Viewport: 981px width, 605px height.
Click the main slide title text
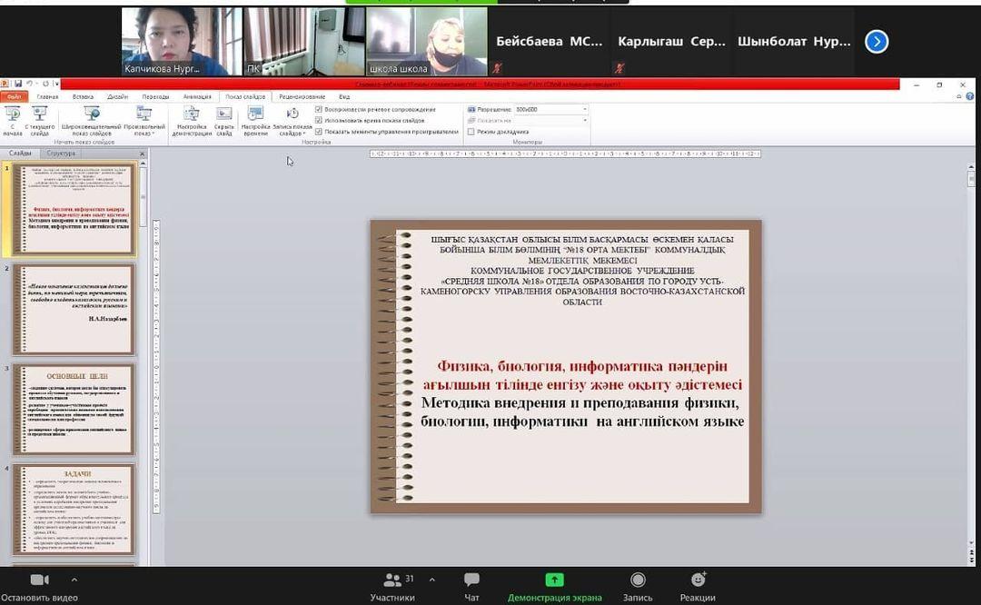click(582, 393)
